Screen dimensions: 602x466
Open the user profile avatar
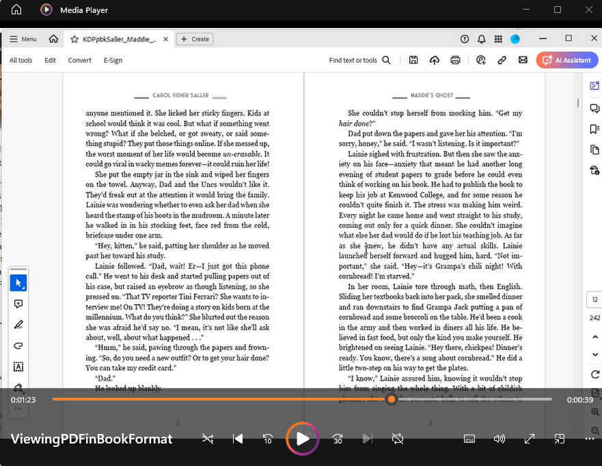click(x=515, y=39)
